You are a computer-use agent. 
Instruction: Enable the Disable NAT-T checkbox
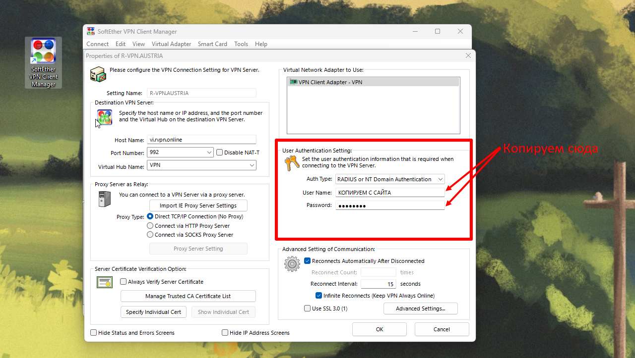pyautogui.click(x=220, y=153)
